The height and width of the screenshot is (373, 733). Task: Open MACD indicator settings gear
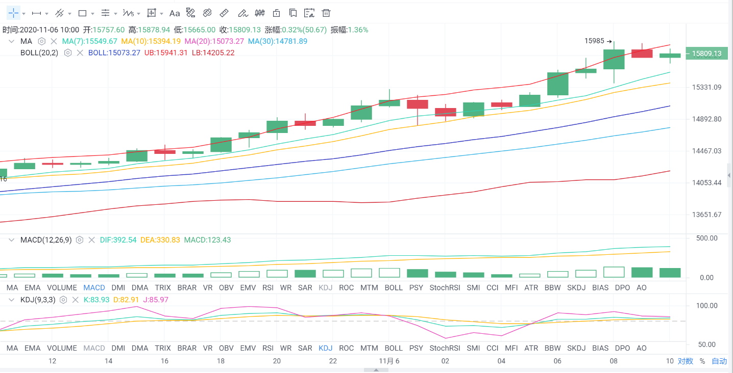point(80,240)
